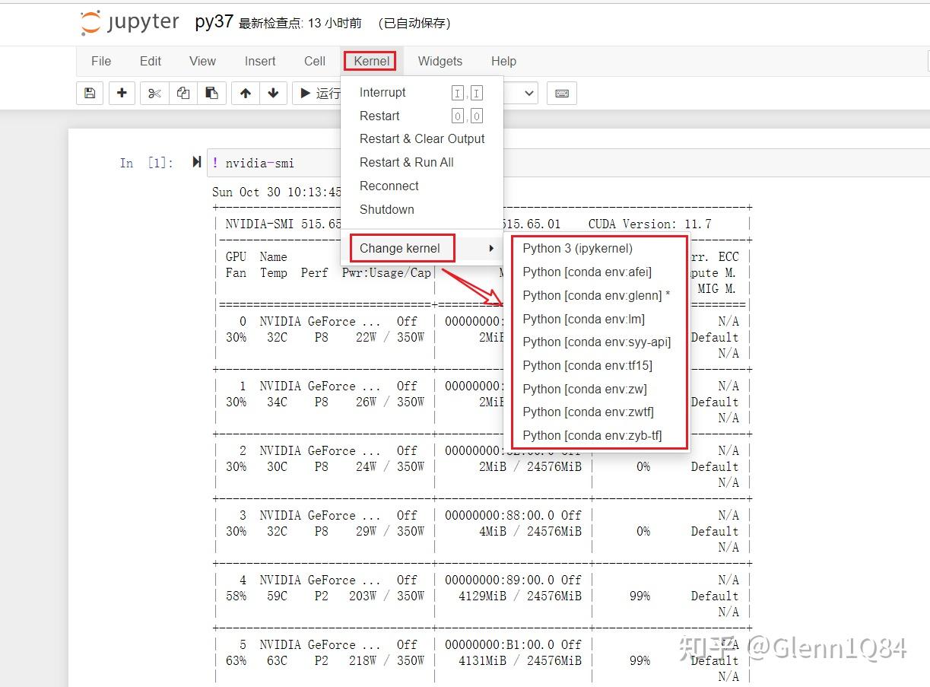The width and height of the screenshot is (930, 687).
Task: Open the keyboard shortcuts icon
Action: 561,93
